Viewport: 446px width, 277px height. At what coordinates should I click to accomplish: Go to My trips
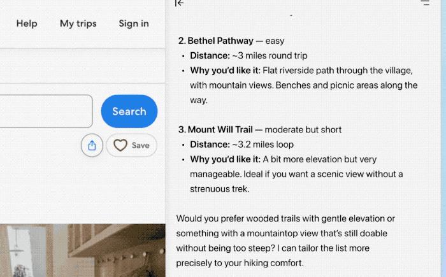click(x=78, y=24)
